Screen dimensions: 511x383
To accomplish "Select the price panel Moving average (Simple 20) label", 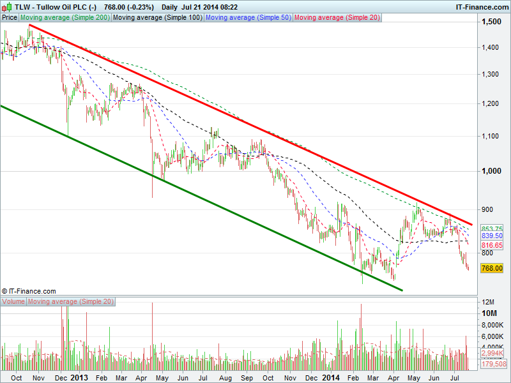I will click(x=336, y=18).
